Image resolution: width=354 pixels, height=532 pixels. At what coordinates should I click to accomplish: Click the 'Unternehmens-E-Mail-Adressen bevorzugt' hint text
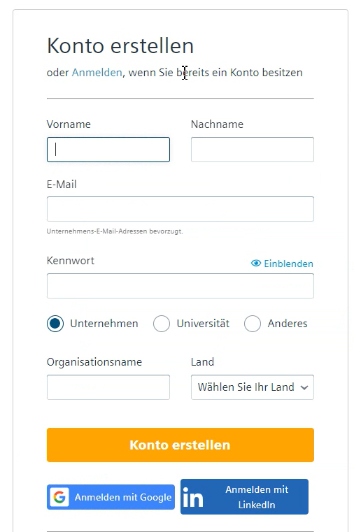(x=115, y=231)
